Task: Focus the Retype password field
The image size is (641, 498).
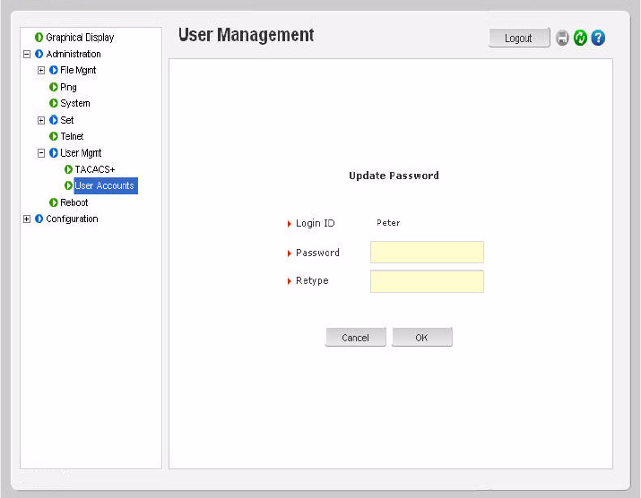Action: 427,281
